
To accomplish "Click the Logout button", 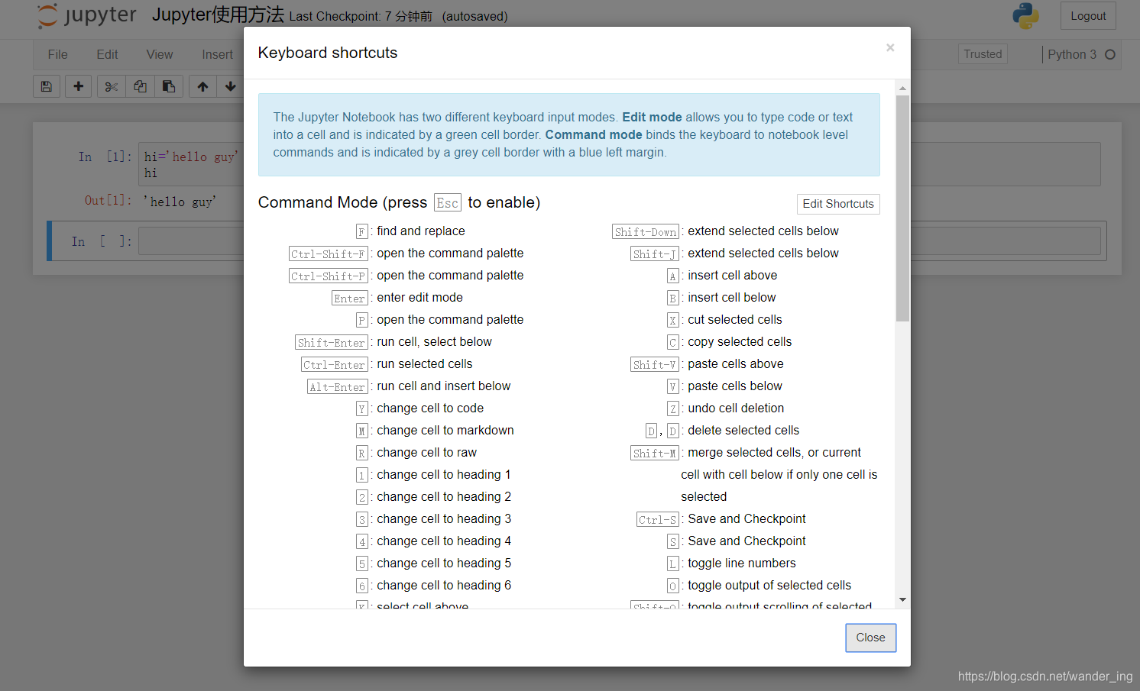I will [x=1088, y=16].
